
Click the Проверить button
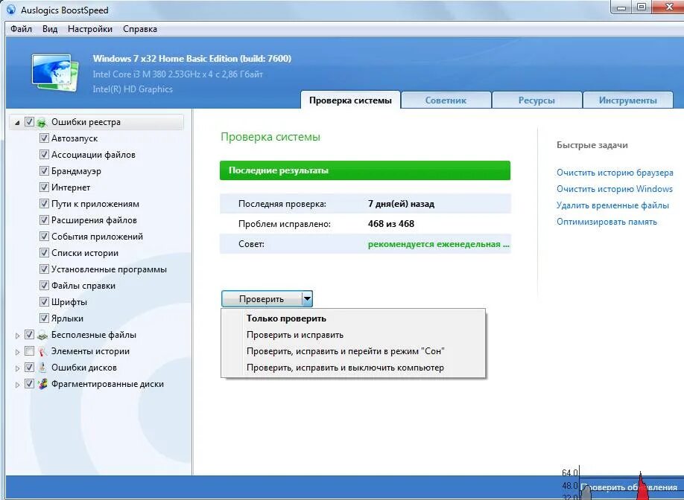(x=262, y=299)
